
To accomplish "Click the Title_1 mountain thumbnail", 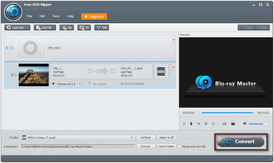I will click(34, 75).
